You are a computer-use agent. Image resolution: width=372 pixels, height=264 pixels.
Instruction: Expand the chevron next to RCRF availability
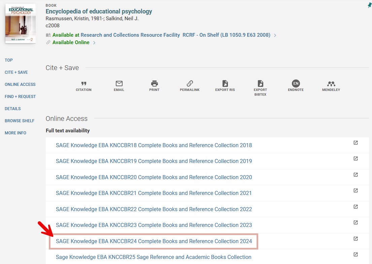(x=275, y=35)
